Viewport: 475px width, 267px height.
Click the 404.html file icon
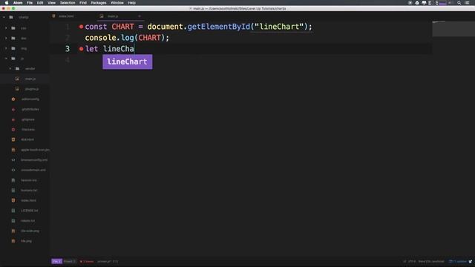coord(13,139)
